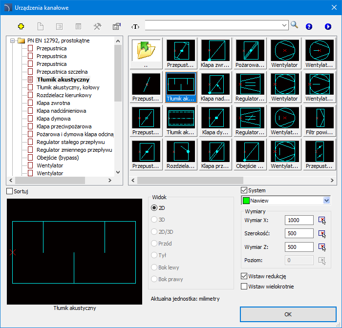Click the green Nawiew color swatch

246,201
